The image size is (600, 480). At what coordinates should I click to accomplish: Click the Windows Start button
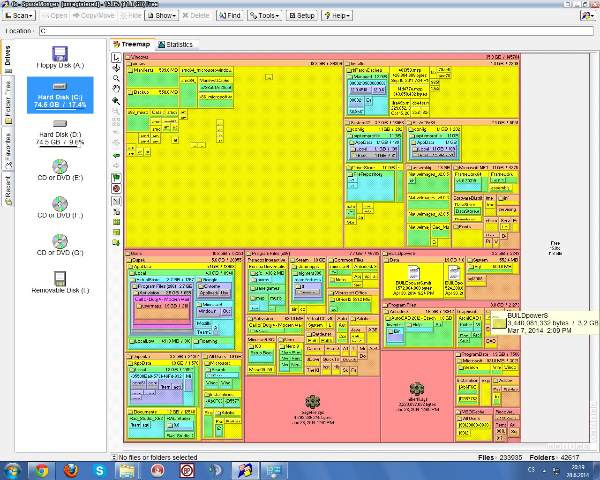tap(12, 471)
